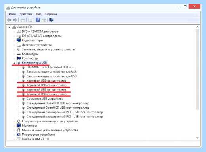This screenshot has width=206, height=152.
Task: Click the scan hardware changes monitor icon
Action: coord(51,20)
